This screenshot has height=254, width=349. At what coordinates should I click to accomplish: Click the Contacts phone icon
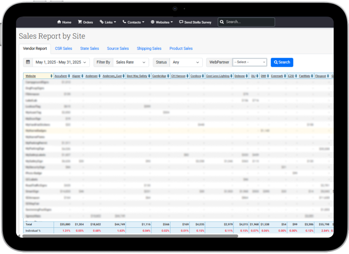(x=124, y=22)
